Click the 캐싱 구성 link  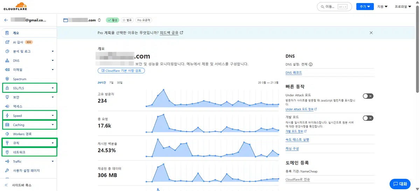(292, 148)
